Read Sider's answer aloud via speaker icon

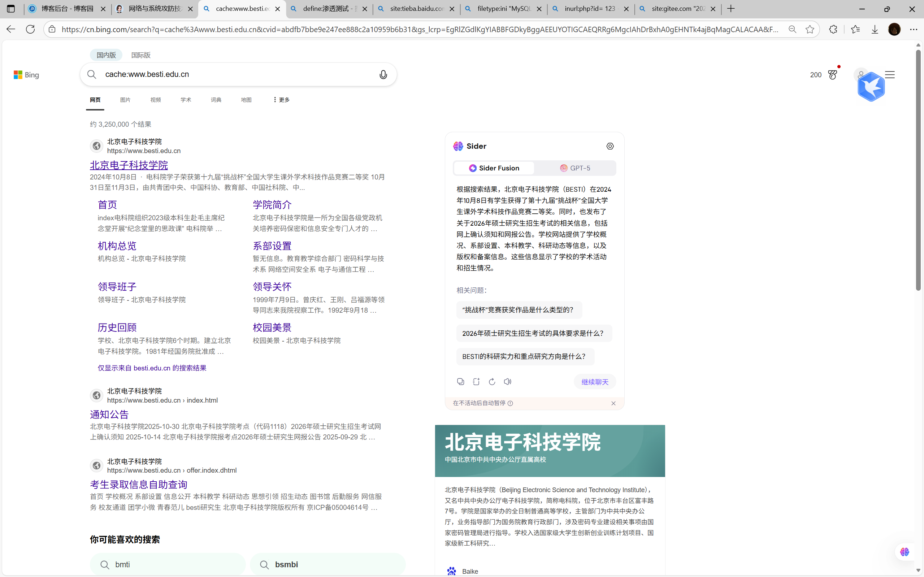[x=507, y=382]
